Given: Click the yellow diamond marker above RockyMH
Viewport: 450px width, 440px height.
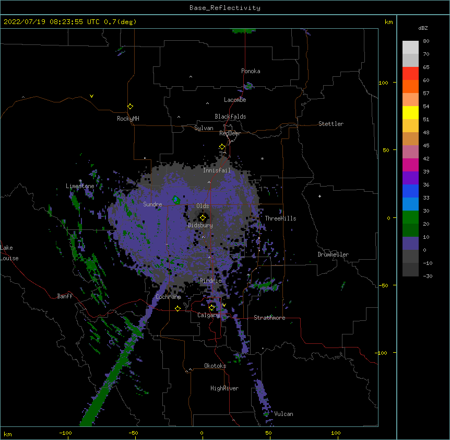Looking at the screenshot, I should (130, 107).
